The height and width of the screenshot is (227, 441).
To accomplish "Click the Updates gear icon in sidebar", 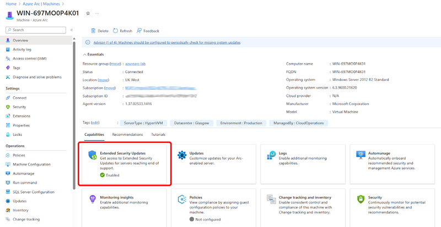I will (x=8, y=201).
